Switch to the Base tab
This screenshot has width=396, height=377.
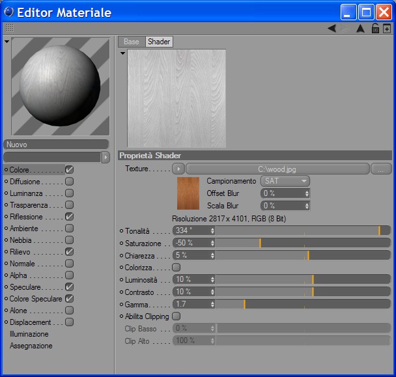click(132, 42)
